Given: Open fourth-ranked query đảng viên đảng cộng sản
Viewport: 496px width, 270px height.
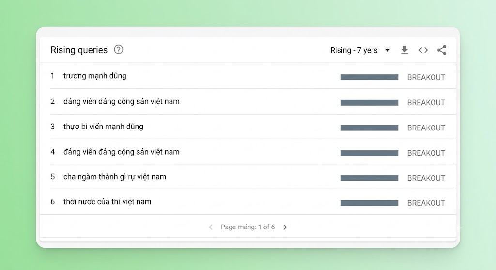Looking at the screenshot, I should tap(121, 152).
